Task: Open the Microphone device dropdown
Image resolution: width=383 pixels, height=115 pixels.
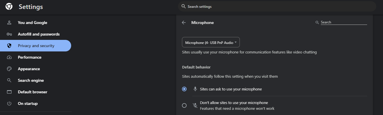Action: coord(211,42)
